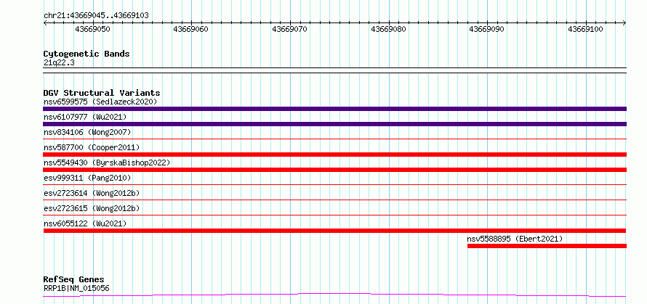Click the Cytogenetic Bands track title
This screenshot has height=304, width=647.
[87, 54]
